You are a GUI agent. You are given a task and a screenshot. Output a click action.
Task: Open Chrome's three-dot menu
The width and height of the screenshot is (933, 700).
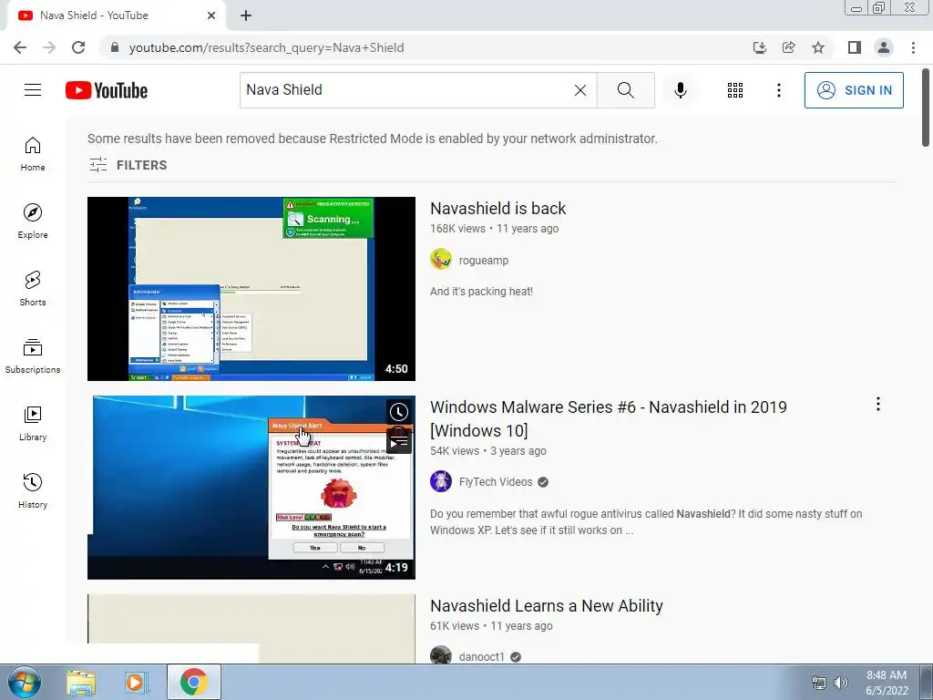pos(913,47)
